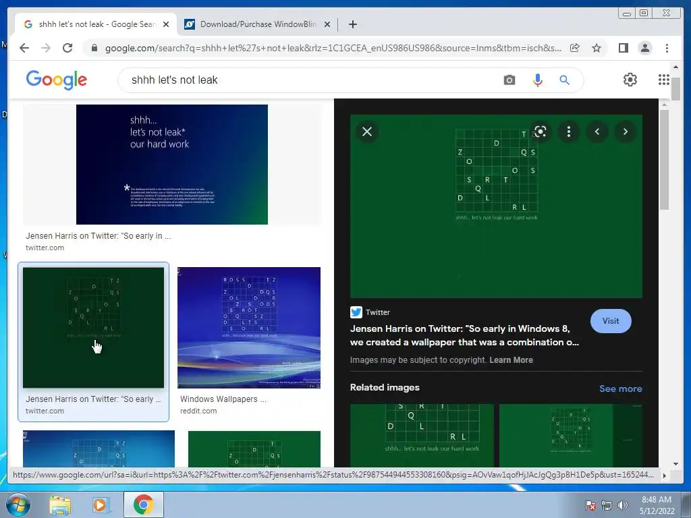Open the Windows Wallpapers reddit thumbnail
The height and width of the screenshot is (518, 691).
click(x=249, y=327)
